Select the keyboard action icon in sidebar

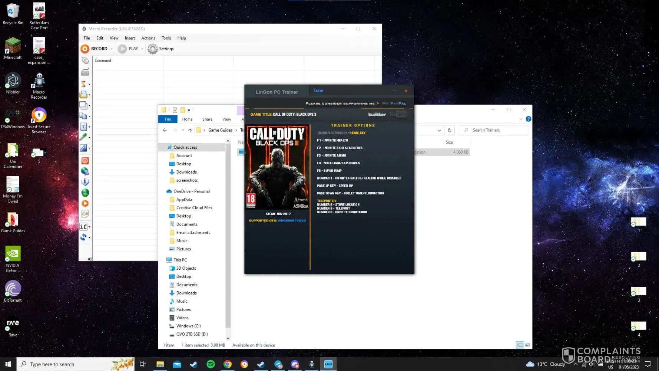[x=85, y=72]
